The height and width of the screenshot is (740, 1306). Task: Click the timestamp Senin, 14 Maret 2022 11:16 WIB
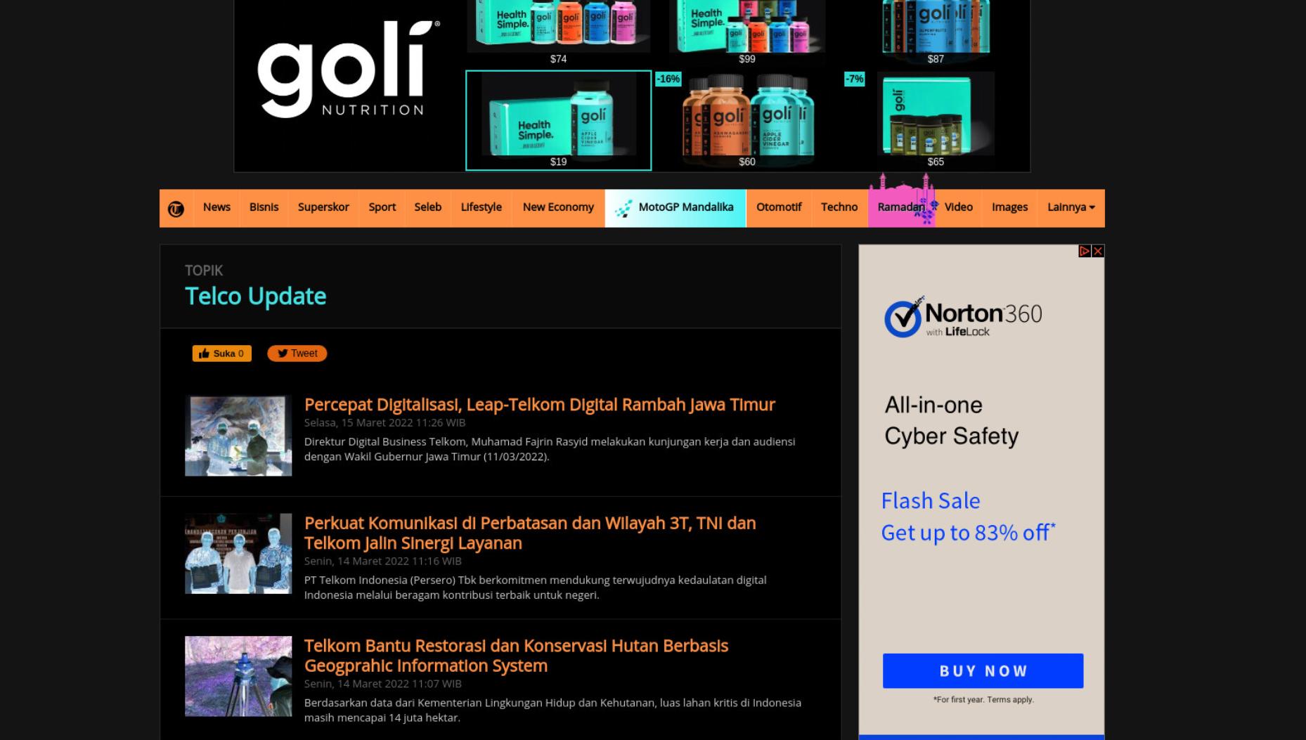383,562
